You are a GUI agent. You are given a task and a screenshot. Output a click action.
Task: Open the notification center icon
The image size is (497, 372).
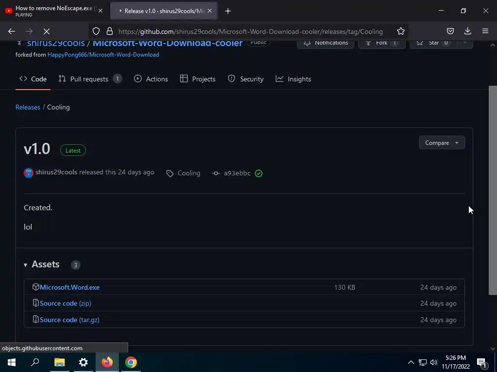[482, 362]
